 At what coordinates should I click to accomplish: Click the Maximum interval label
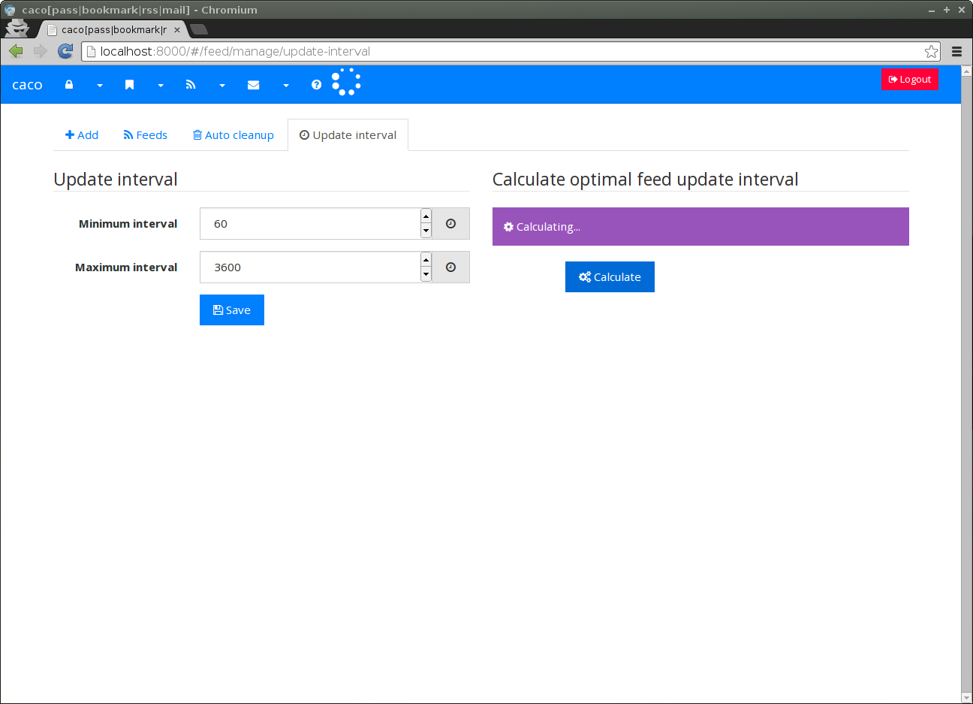(x=126, y=267)
